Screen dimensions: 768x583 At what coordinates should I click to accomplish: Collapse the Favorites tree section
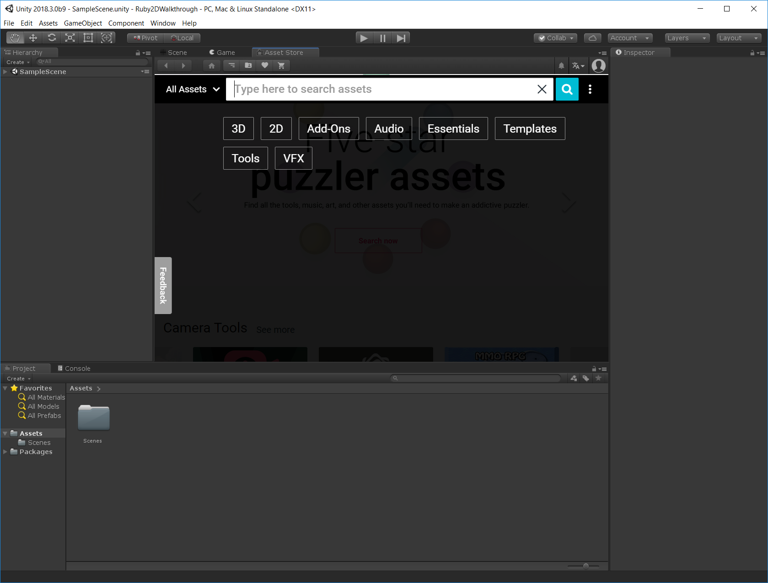(5, 388)
